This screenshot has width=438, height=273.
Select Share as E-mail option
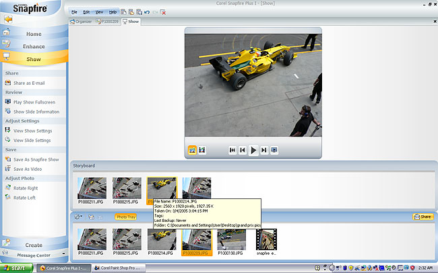pos(28,82)
